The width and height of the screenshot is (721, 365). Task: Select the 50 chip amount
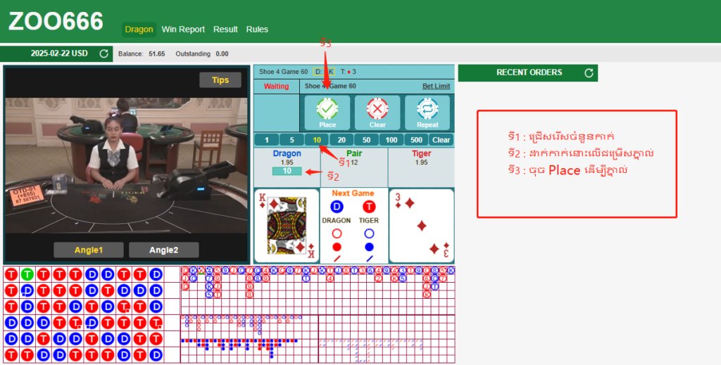point(367,140)
